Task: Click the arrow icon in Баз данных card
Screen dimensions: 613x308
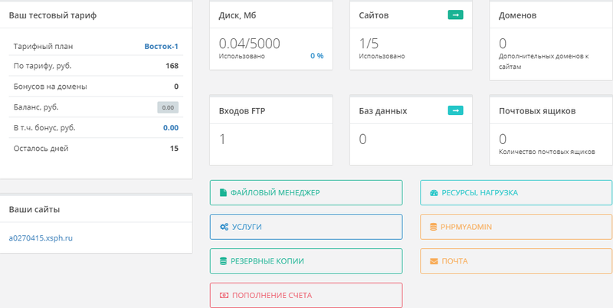Action: pyautogui.click(x=456, y=110)
